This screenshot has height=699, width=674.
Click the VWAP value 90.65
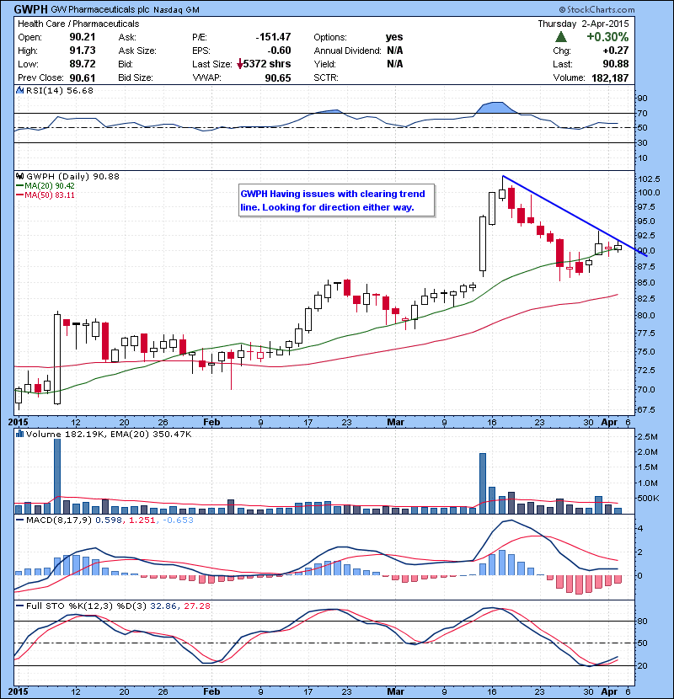(x=278, y=78)
